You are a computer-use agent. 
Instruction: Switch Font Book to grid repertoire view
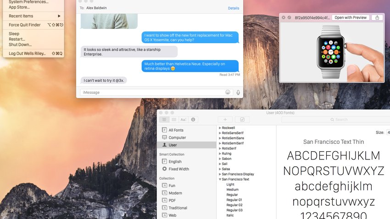pyautogui.click(x=174, y=120)
